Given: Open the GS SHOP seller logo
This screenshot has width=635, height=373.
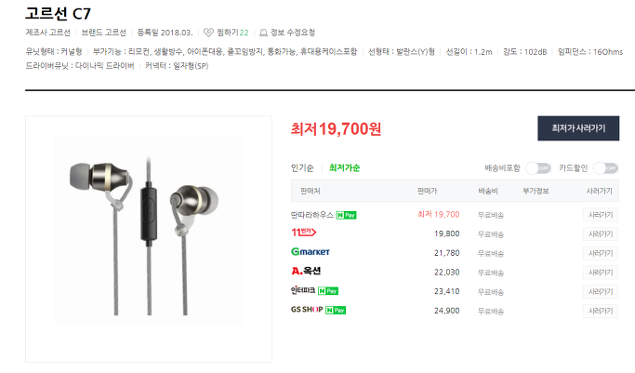Looking at the screenshot, I should coord(307,310).
